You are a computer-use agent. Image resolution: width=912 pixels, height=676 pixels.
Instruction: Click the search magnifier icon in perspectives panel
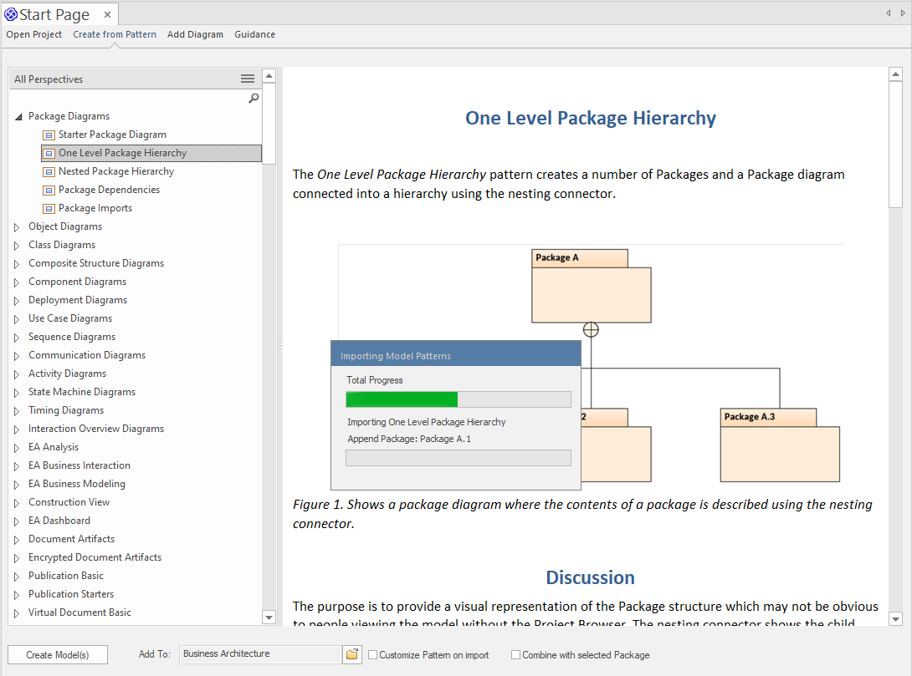pyautogui.click(x=254, y=98)
